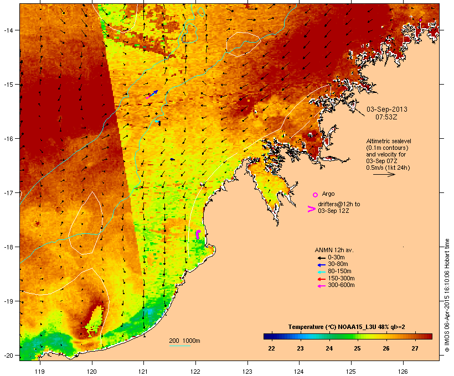454x376 pixels.
Task: Click the 'drifters@12h to' legend label
Action: [x=339, y=204]
